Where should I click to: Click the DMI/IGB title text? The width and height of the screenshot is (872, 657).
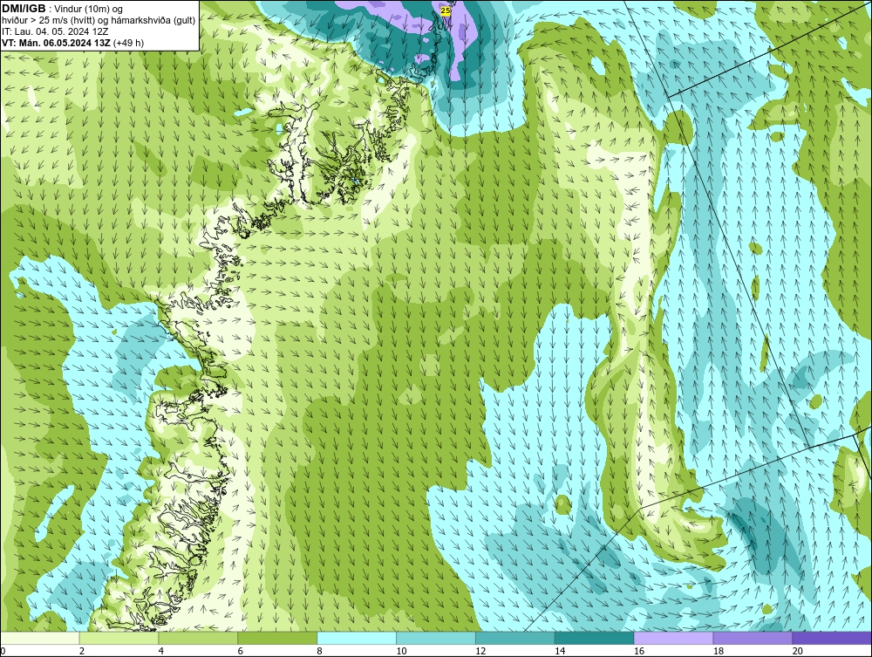(x=24, y=9)
